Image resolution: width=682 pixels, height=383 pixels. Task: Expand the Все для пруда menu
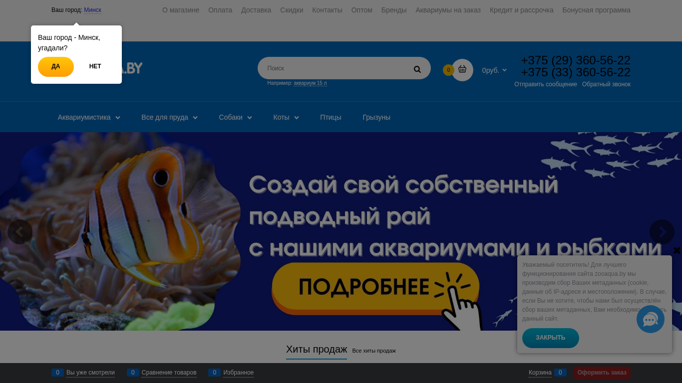tap(169, 117)
